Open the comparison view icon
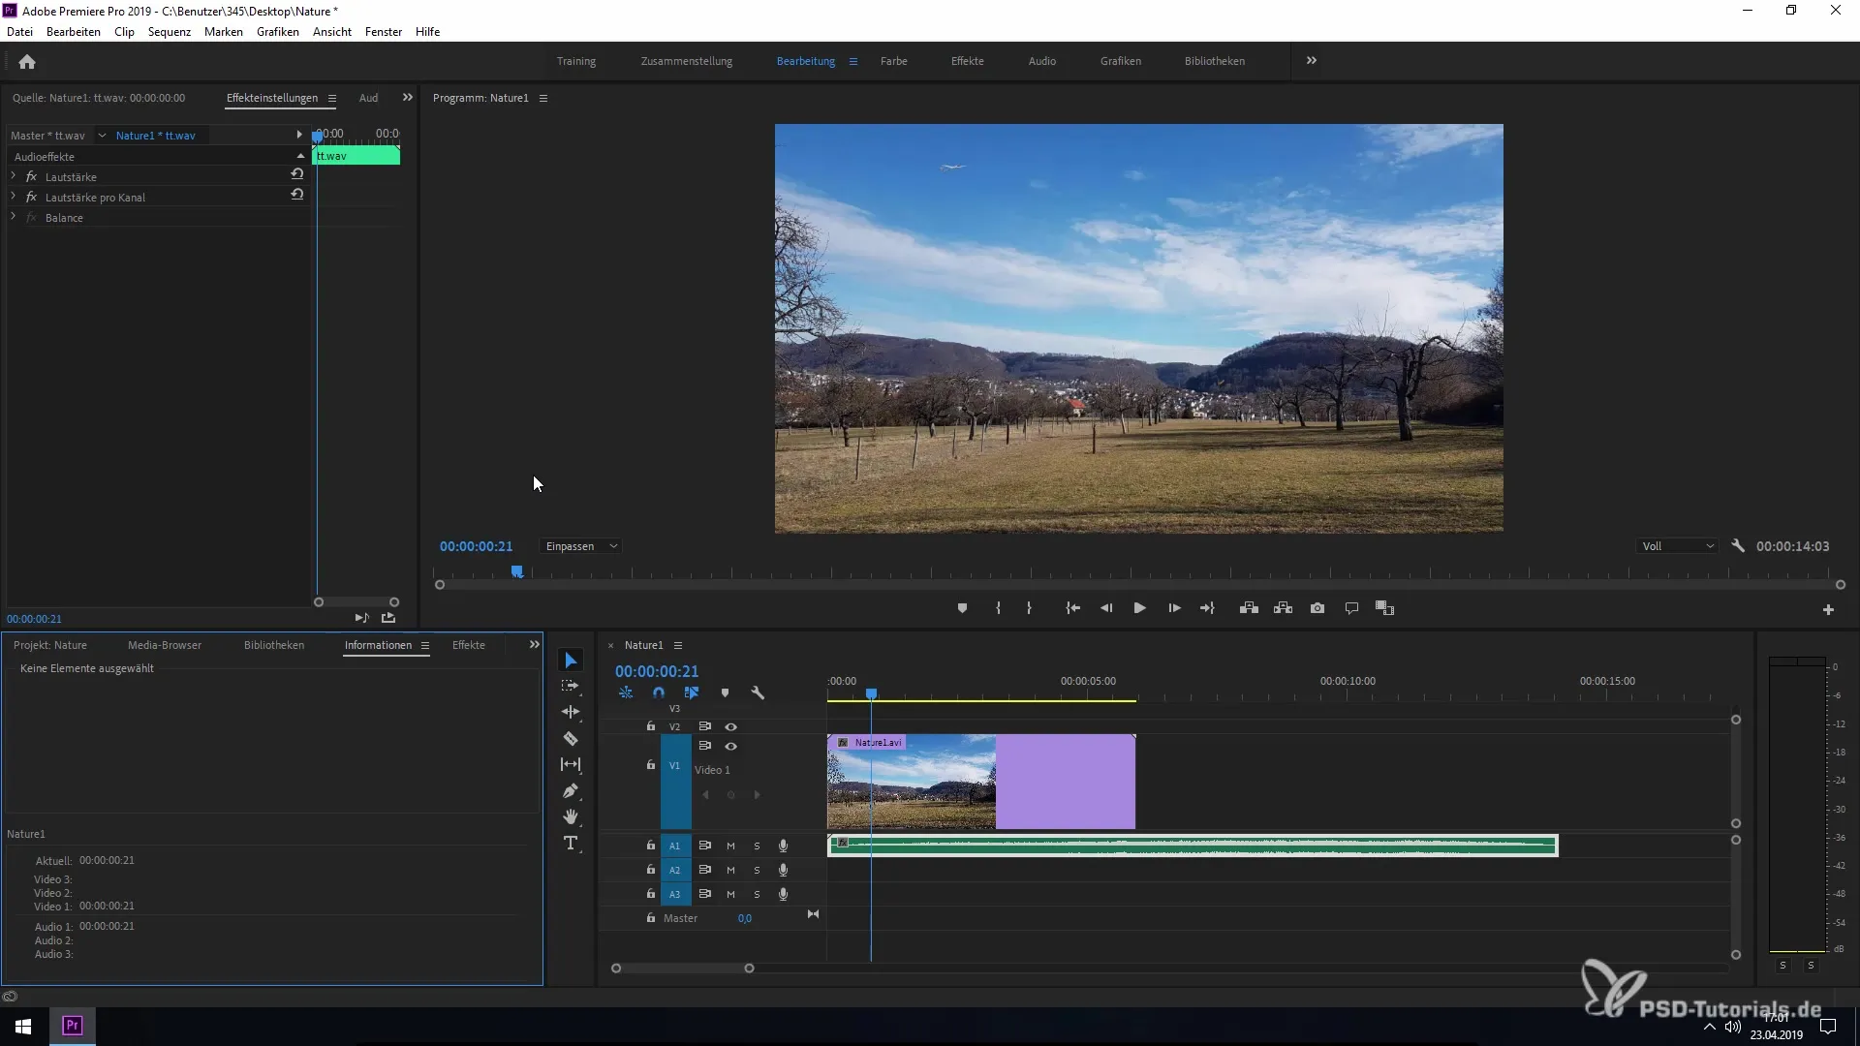1860x1046 pixels. [1384, 608]
